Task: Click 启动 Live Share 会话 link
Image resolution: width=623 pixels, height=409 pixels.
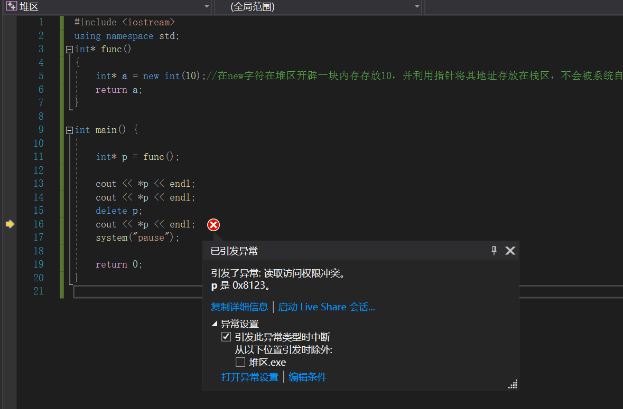Action: click(x=326, y=307)
